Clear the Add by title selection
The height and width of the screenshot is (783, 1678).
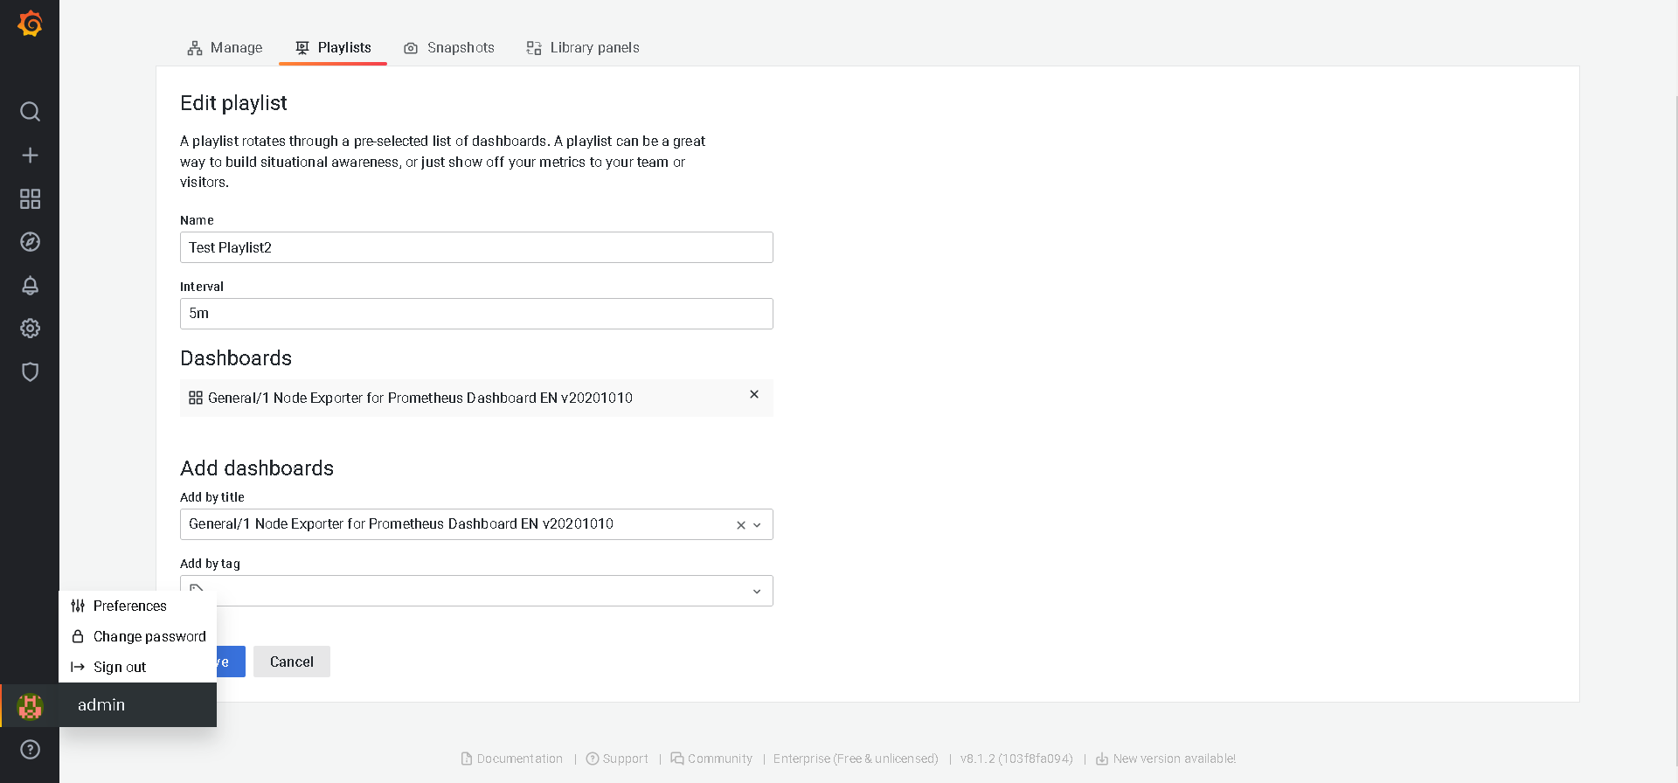[x=740, y=525]
